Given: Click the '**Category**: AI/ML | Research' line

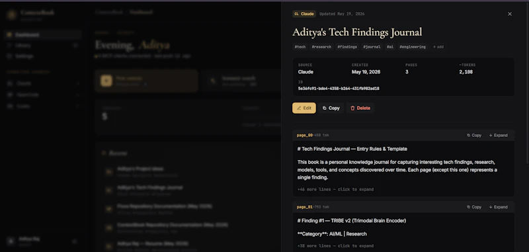Looking at the screenshot, I should [x=332, y=233].
